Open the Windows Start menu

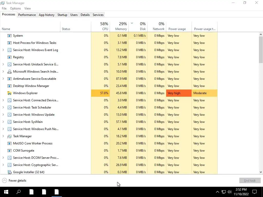pyautogui.click(x=6, y=192)
